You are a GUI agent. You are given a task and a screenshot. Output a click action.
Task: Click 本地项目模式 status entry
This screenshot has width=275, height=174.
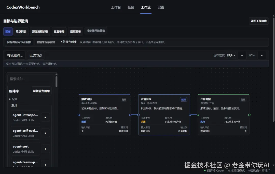[236, 170]
